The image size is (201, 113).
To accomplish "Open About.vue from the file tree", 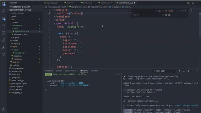I will pyautogui.click(x=18, y=56).
